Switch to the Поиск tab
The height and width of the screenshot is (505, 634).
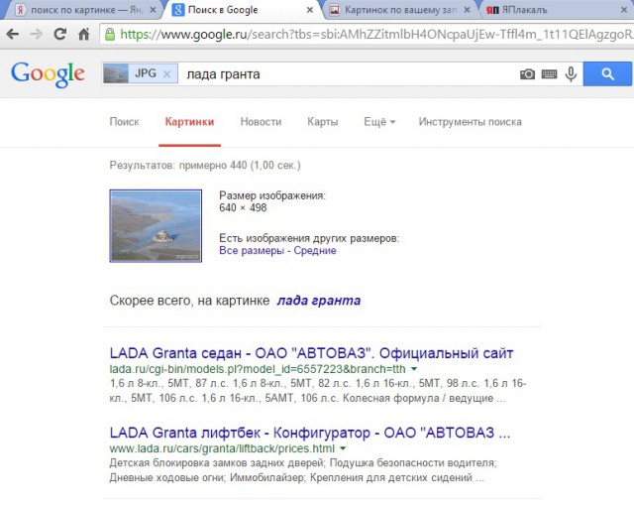[x=124, y=122]
